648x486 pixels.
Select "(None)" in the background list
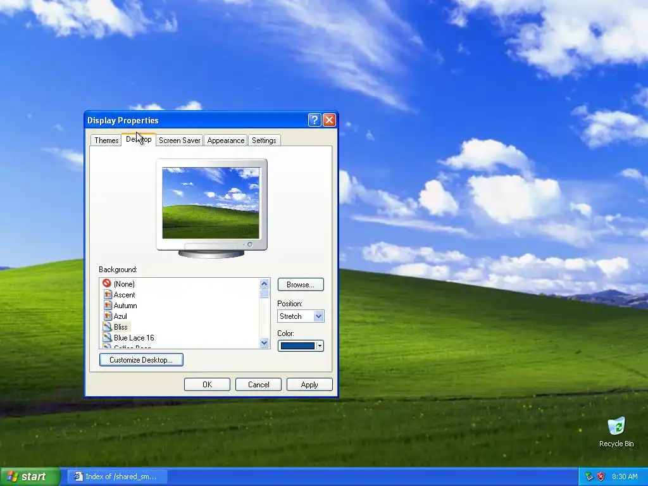(124, 284)
